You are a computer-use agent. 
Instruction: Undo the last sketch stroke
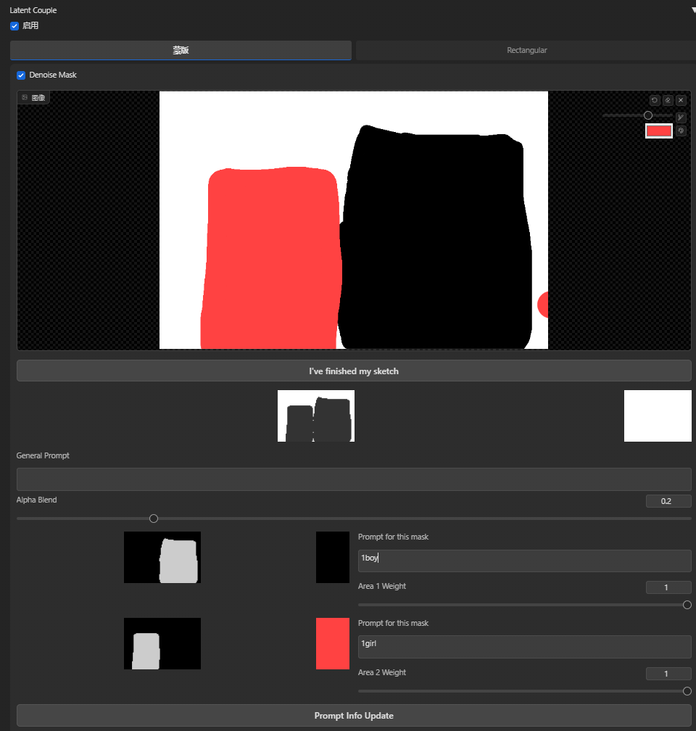click(x=655, y=100)
